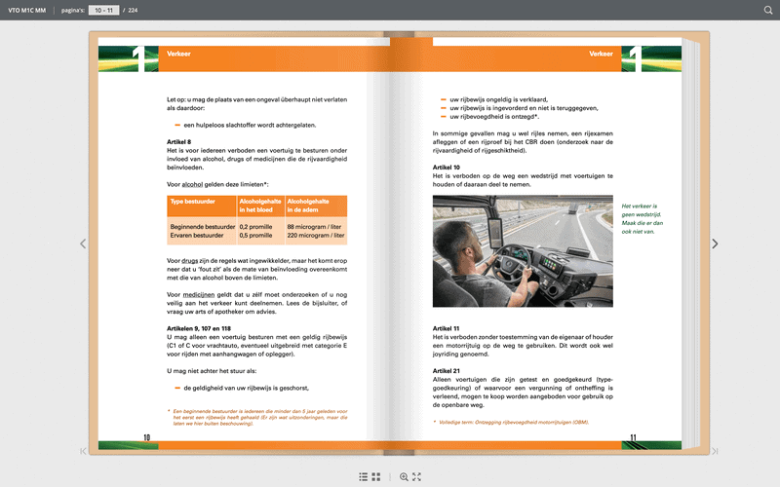Go to next page with right arrow
780x487 pixels.
point(715,244)
